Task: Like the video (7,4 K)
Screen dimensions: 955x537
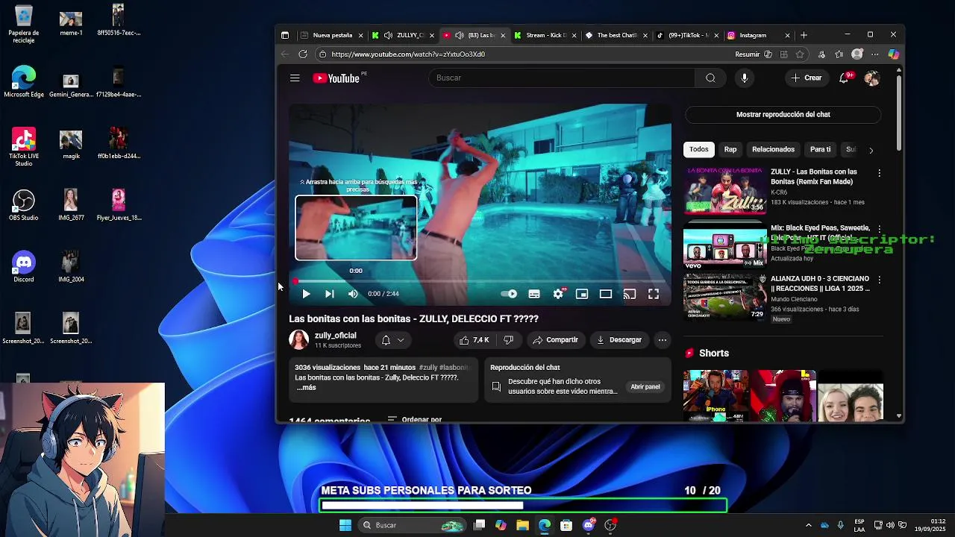Action: [x=474, y=340]
